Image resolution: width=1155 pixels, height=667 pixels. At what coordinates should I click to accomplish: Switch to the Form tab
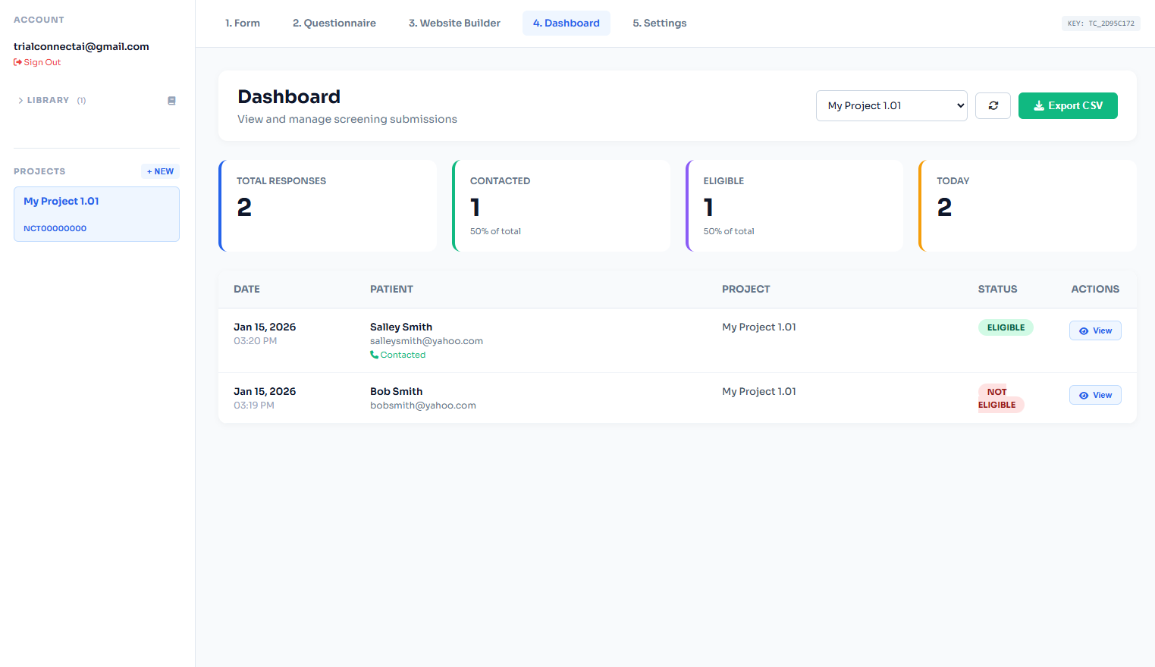point(243,23)
